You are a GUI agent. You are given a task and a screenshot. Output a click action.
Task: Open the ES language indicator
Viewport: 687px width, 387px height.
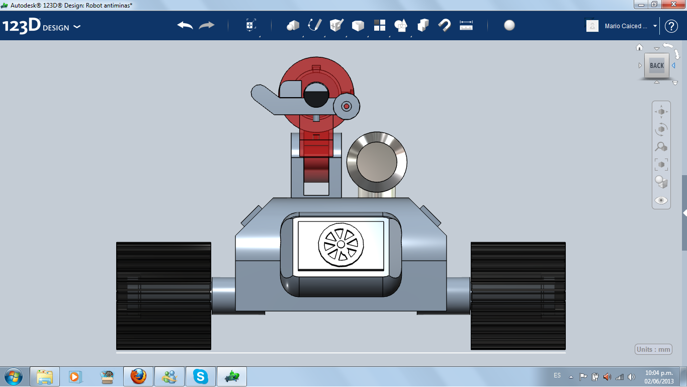(x=557, y=375)
